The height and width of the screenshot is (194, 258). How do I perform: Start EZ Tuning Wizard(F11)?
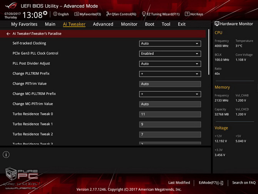tap(161, 14)
